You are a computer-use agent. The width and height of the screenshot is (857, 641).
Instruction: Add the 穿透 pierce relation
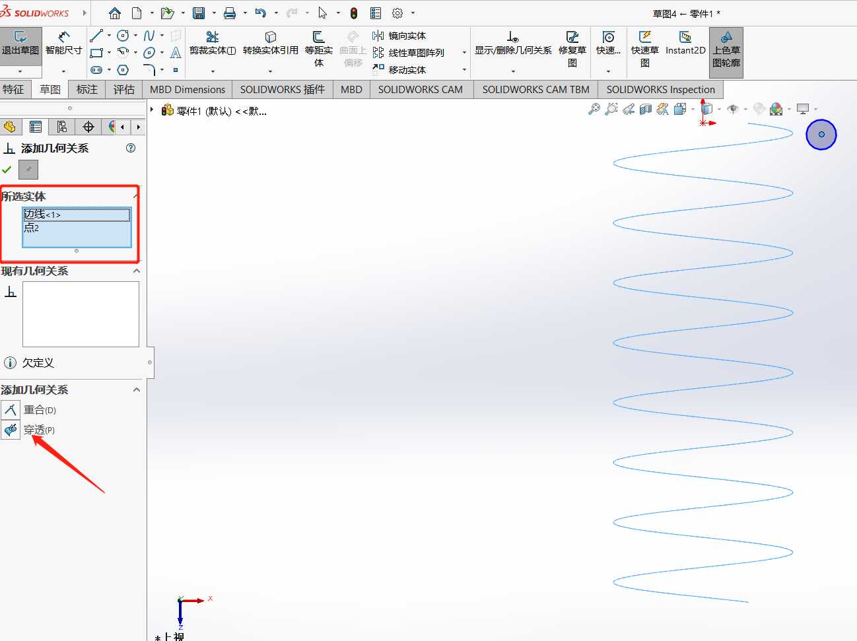(x=28, y=430)
